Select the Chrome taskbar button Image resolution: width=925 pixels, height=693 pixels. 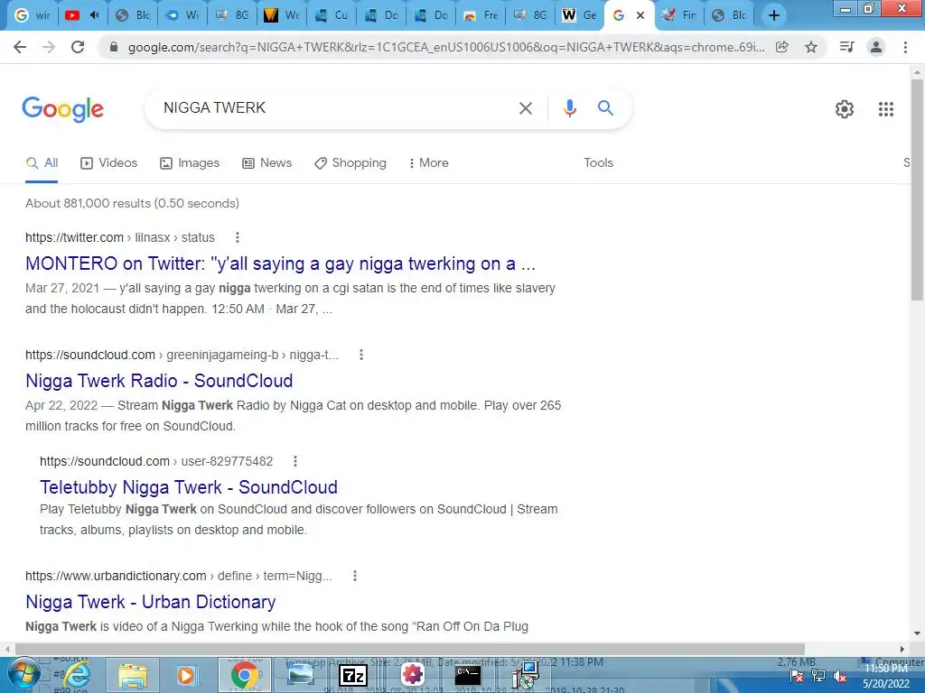244,675
